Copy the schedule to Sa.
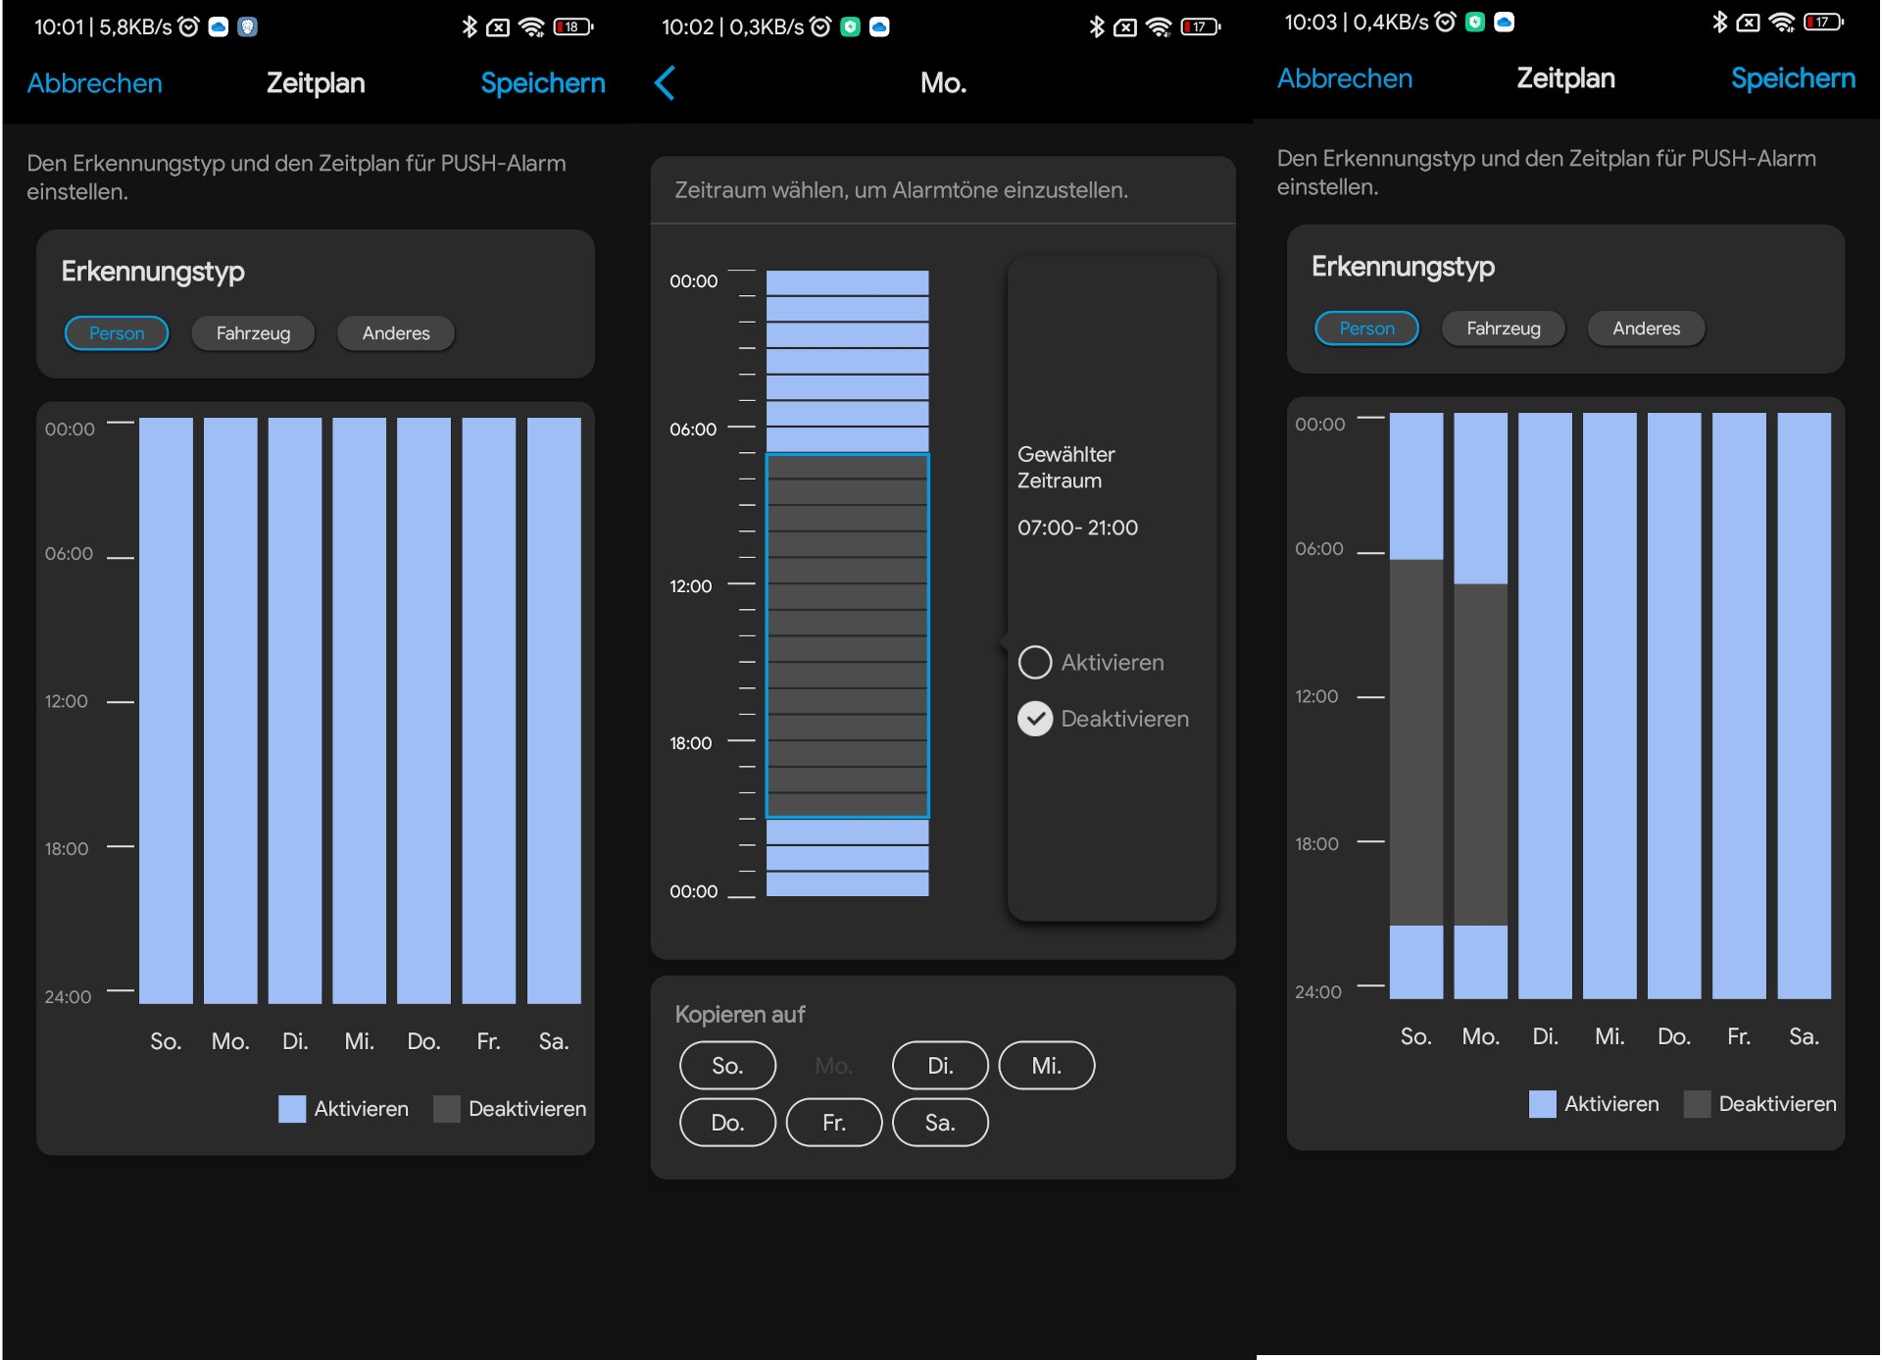1882x1360 pixels. [x=939, y=1123]
